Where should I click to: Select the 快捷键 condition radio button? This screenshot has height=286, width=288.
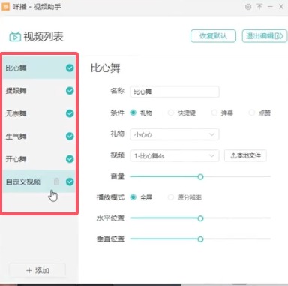(171, 113)
